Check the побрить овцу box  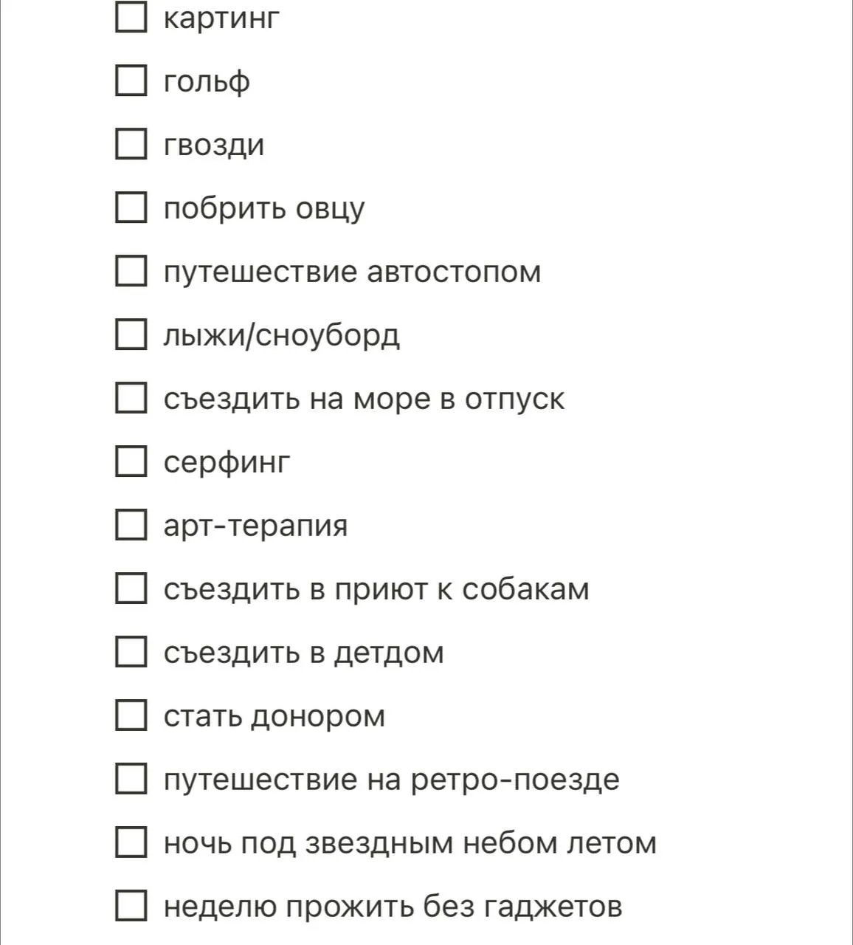pos(131,207)
